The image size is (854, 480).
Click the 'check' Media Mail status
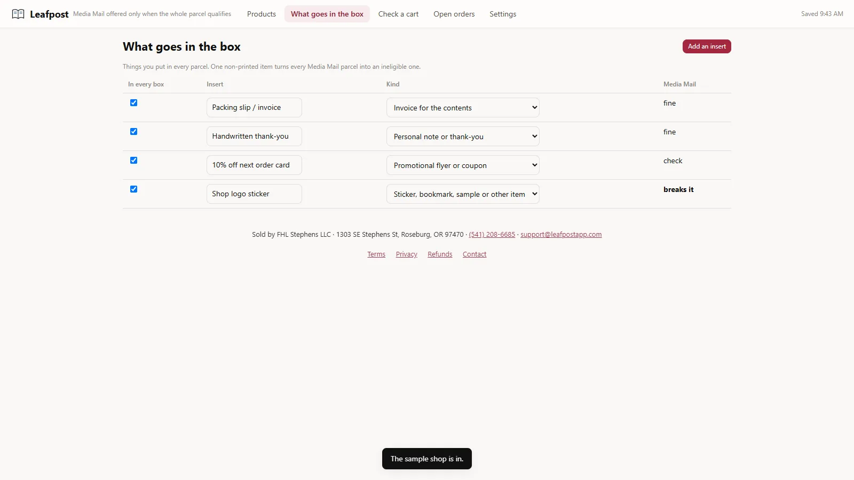tap(673, 161)
